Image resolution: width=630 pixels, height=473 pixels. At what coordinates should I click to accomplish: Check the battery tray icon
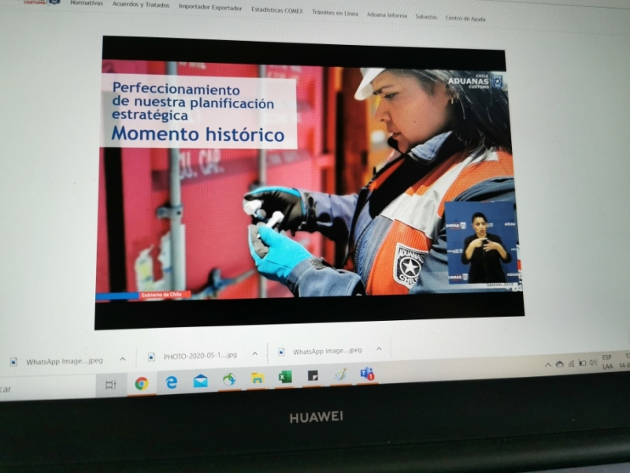pyautogui.click(x=582, y=363)
